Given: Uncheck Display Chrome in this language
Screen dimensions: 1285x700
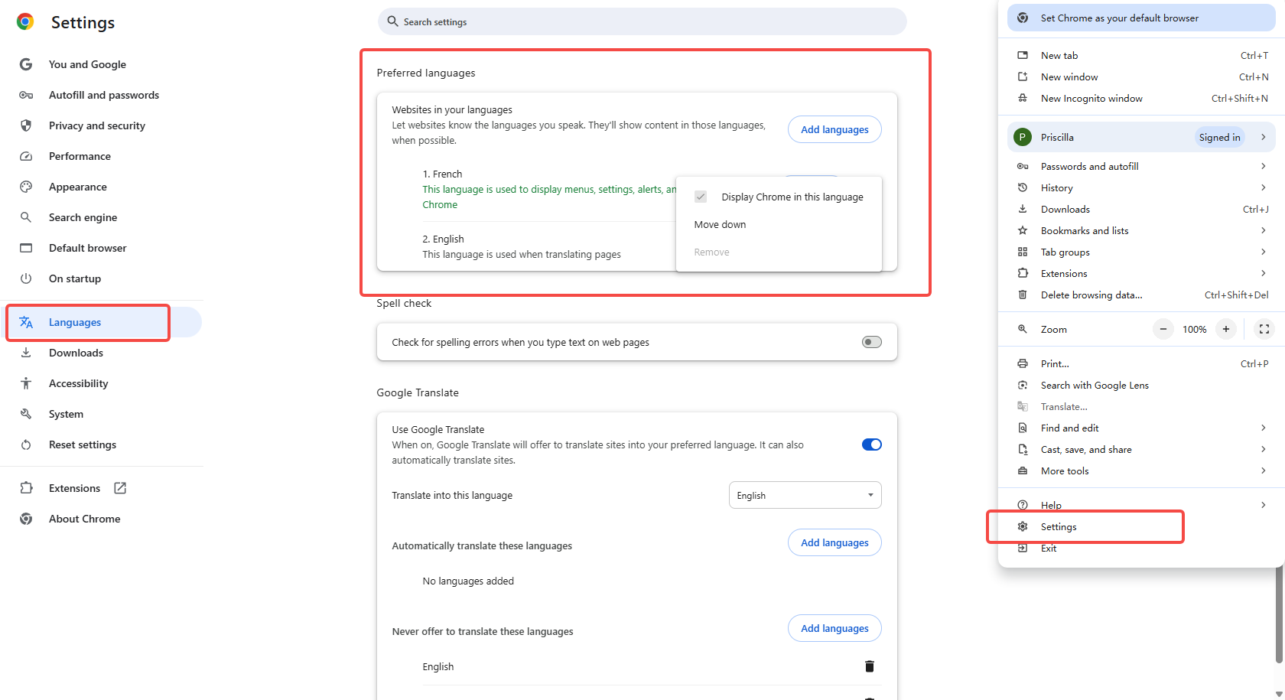Looking at the screenshot, I should tap(701, 196).
